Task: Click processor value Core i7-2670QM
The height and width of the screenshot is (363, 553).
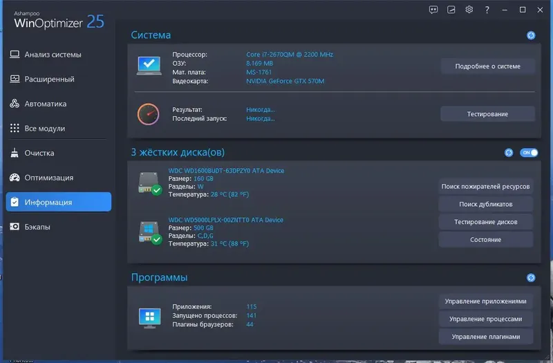Action: pos(290,55)
